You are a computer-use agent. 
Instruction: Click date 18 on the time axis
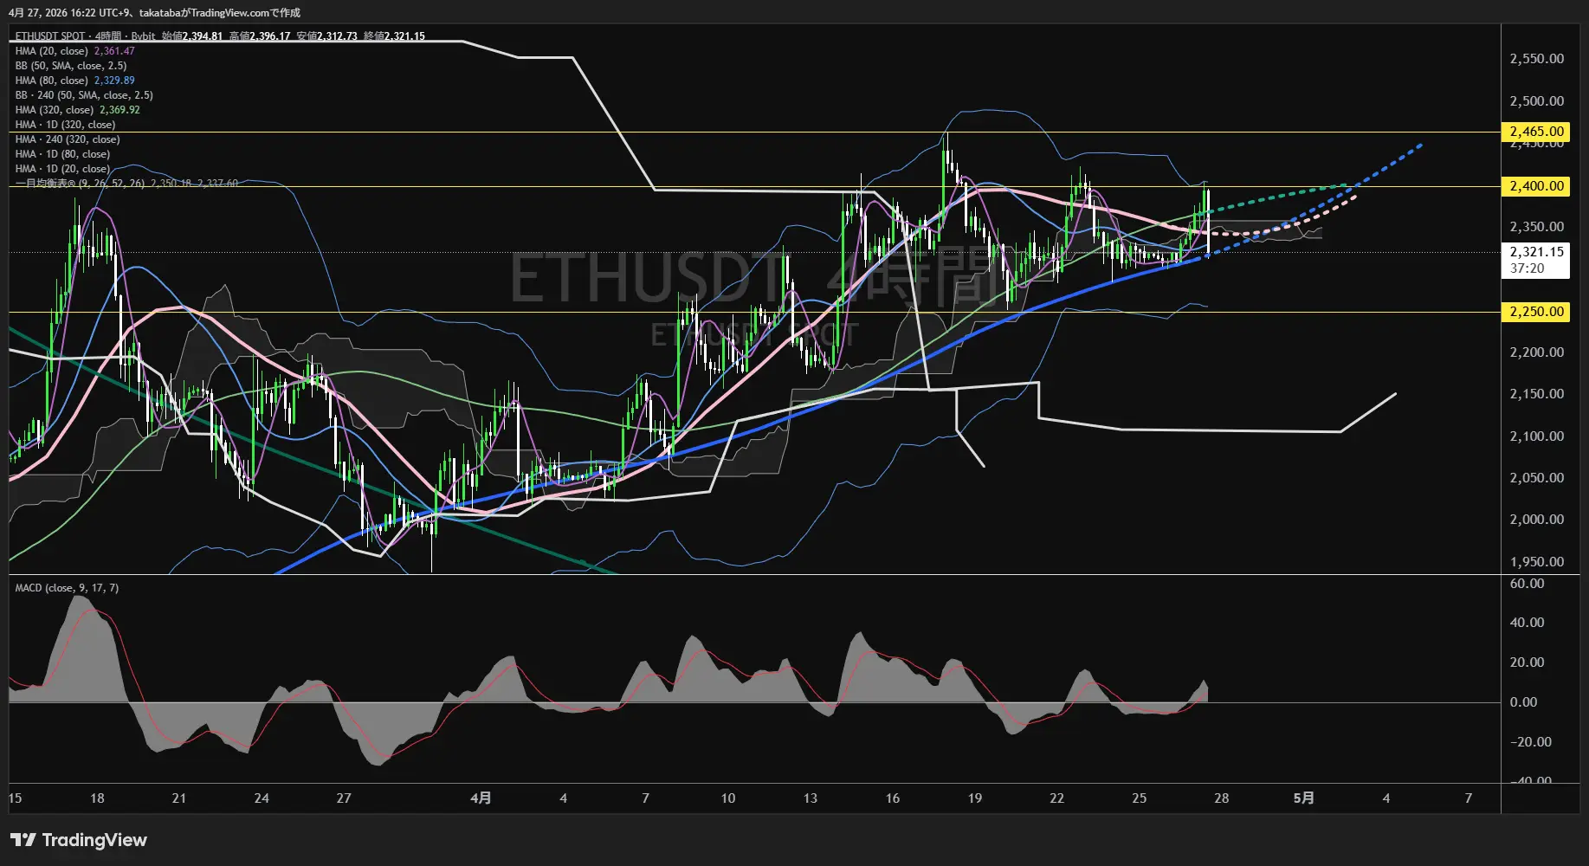point(97,798)
